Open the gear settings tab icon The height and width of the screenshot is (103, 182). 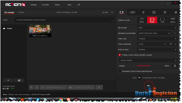[176, 12]
